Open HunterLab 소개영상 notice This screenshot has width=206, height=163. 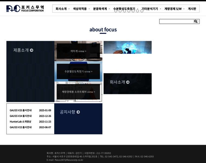pos(21,122)
